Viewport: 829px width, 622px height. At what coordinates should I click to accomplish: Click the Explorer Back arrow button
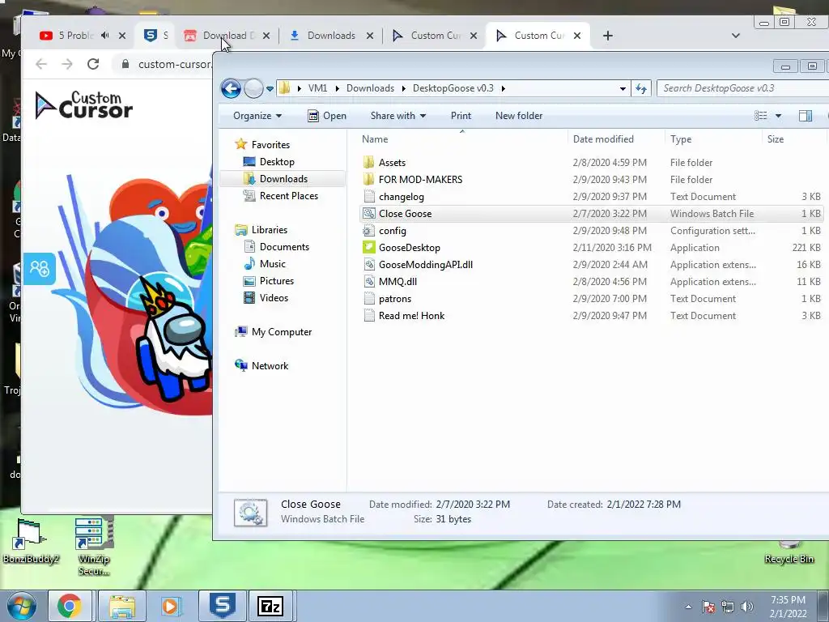pos(231,88)
